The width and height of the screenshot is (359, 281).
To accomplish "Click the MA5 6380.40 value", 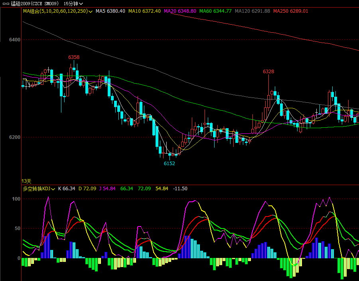I will (110, 11).
